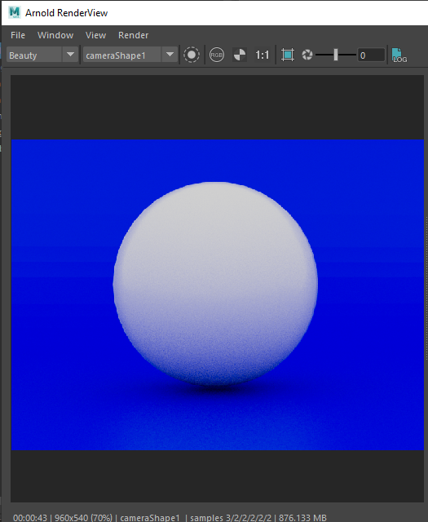Click the status bar resolution 960x540 (70%)
Screen dimensions: 428x522
[83, 518]
